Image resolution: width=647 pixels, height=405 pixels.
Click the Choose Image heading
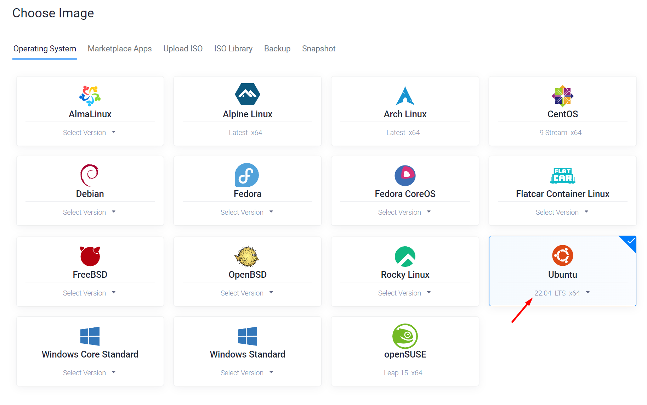pos(53,13)
